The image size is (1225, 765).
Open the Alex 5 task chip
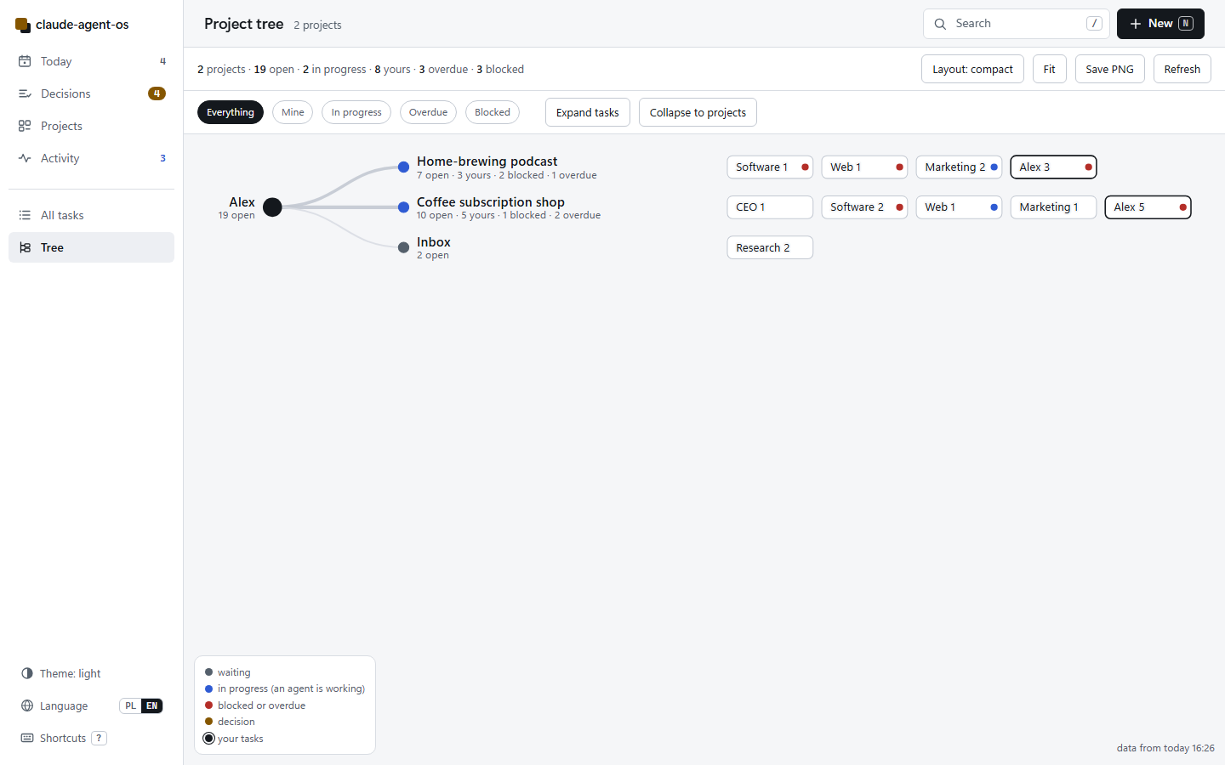click(1148, 207)
